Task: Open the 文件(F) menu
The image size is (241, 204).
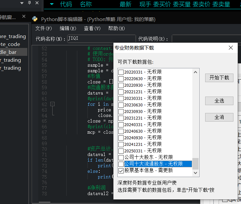Action: coord(43,29)
